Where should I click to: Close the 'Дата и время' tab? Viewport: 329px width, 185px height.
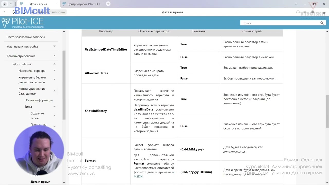(x=57, y=4)
